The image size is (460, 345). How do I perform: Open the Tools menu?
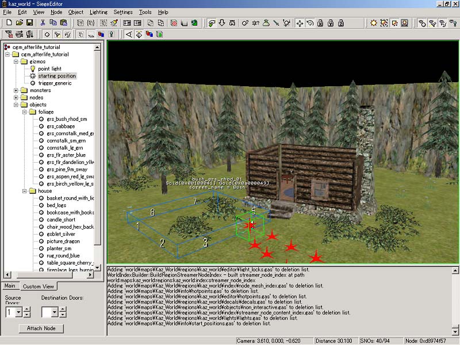point(145,12)
